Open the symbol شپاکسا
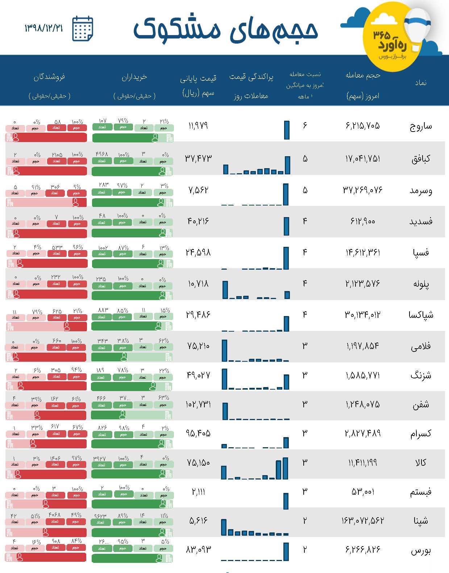Viewport: 449px width, 573px height. click(x=421, y=315)
